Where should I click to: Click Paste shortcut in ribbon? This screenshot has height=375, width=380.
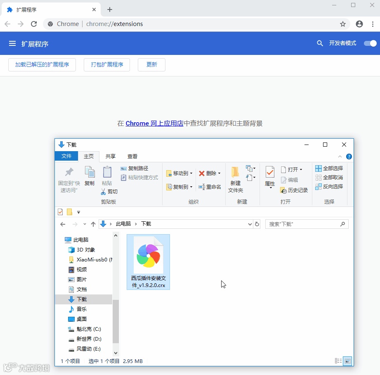point(139,178)
